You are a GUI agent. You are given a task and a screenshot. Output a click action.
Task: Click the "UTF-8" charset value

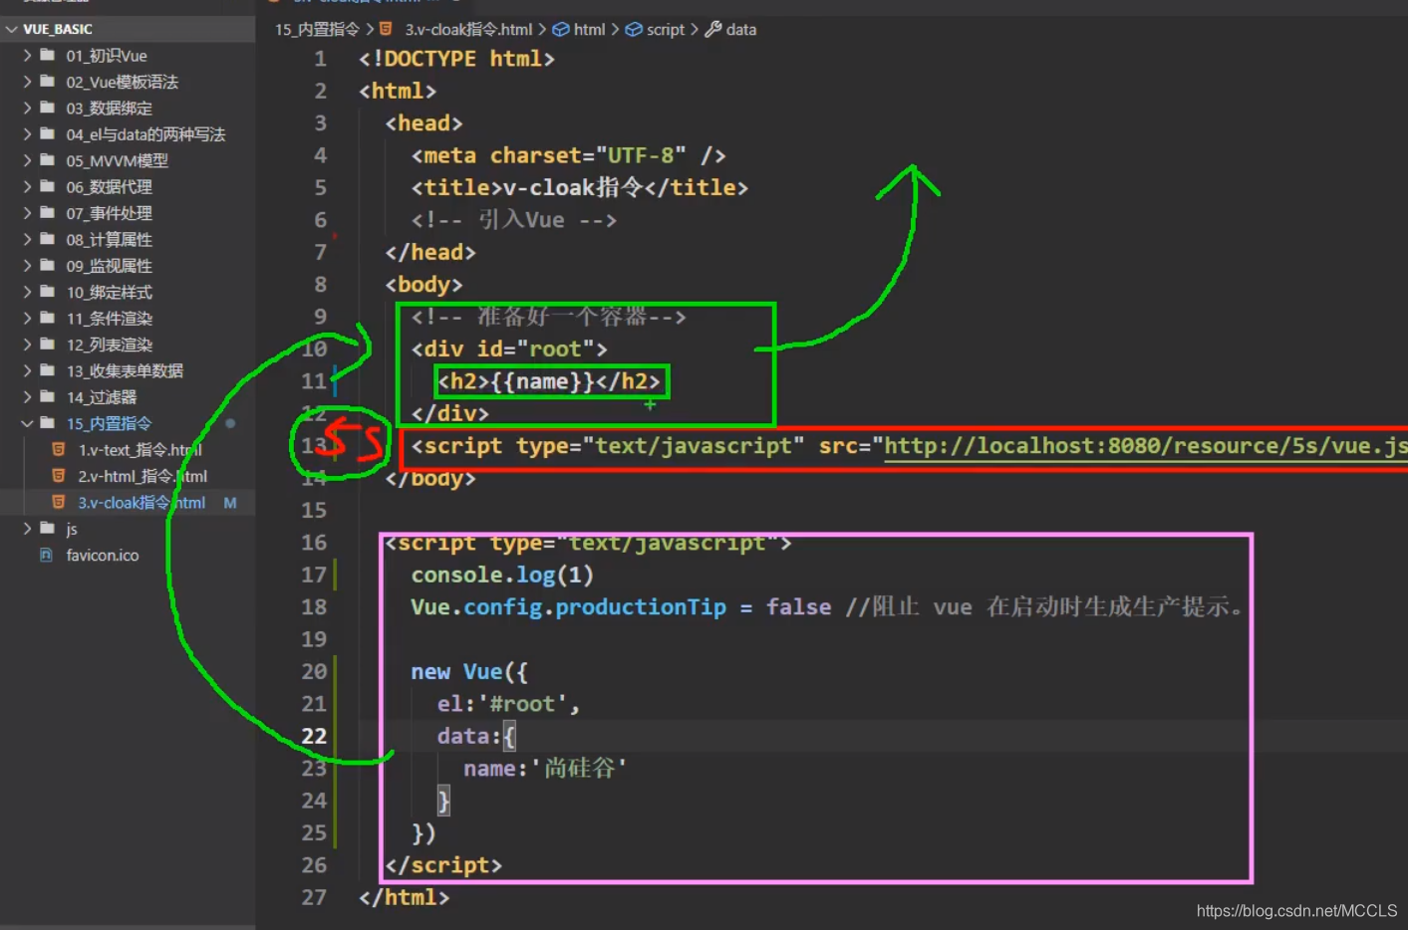pyautogui.click(x=641, y=155)
